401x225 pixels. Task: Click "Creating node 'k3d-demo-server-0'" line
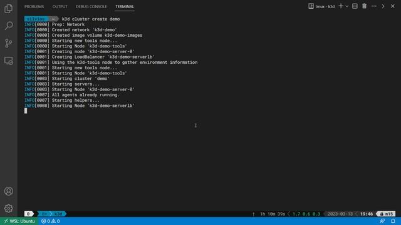tap(80, 51)
